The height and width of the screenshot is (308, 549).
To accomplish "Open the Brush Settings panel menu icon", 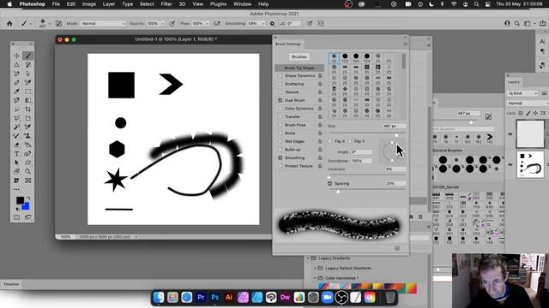I will pyautogui.click(x=405, y=44).
